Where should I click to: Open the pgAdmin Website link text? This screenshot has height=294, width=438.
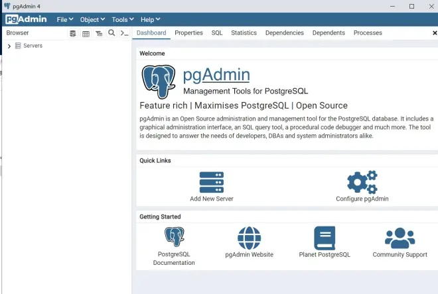[x=249, y=254]
